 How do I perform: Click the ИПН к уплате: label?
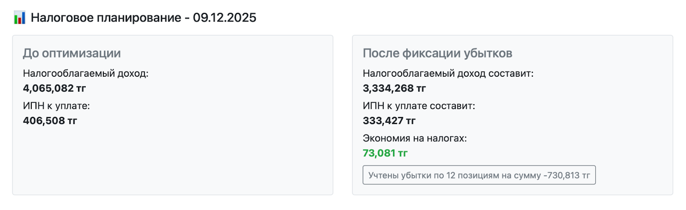[56, 106]
